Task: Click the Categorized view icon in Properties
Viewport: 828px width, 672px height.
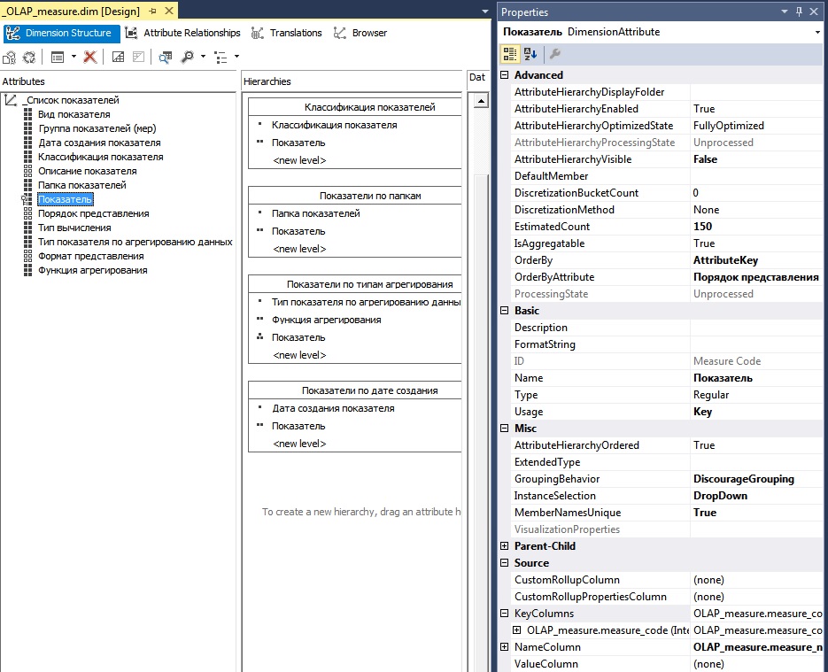Action: pos(509,54)
